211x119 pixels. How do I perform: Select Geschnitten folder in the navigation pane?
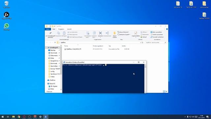pyautogui.click(x=54, y=66)
